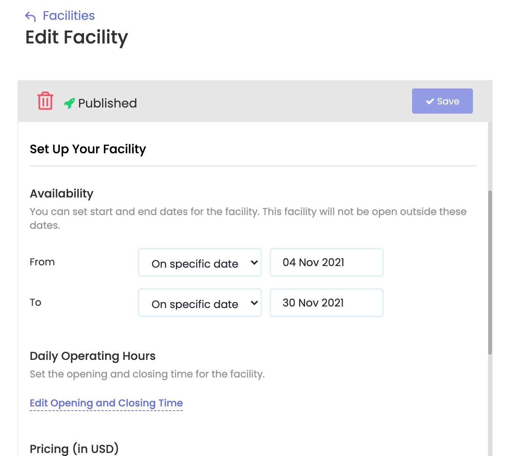This screenshot has width=511, height=456.
Task: Go back to Facilities page
Action: (x=69, y=16)
